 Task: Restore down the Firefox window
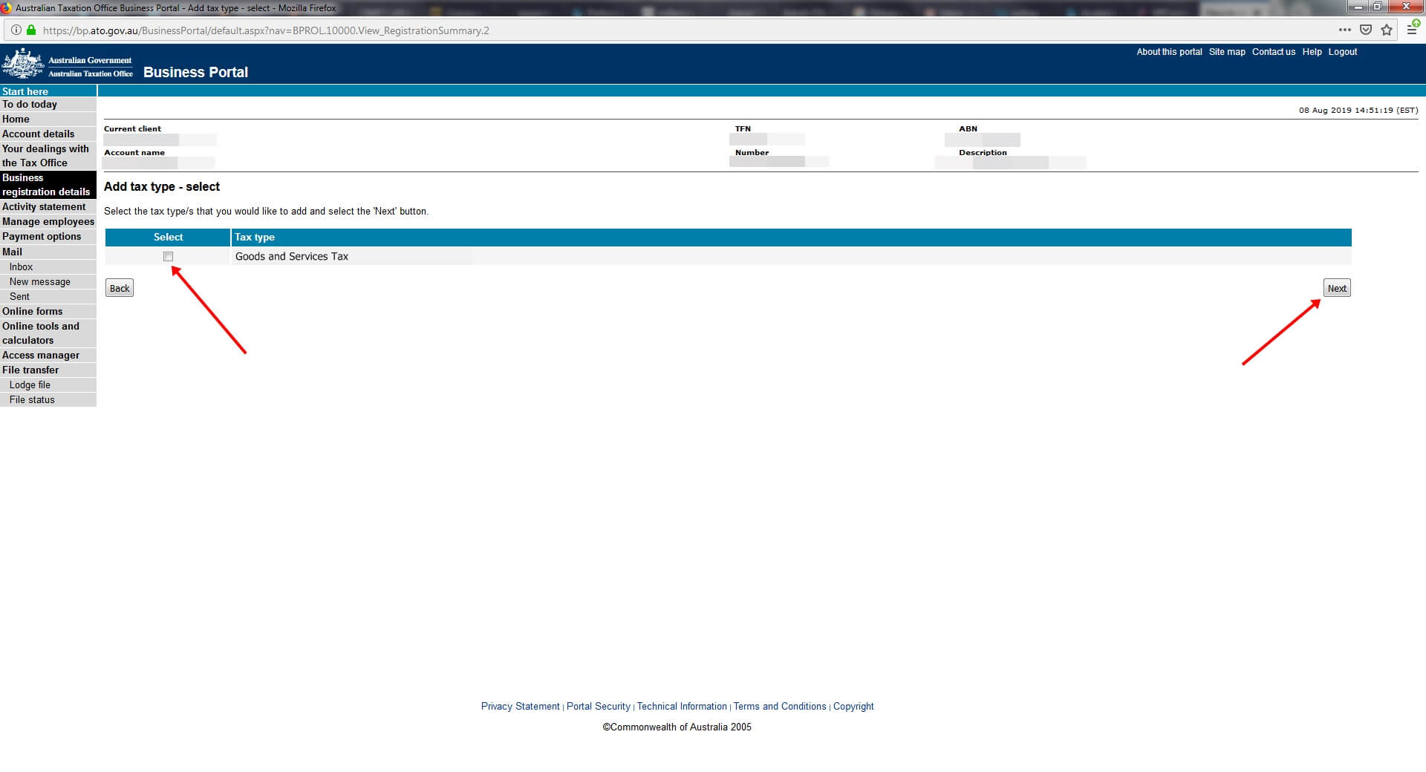coord(1378,7)
